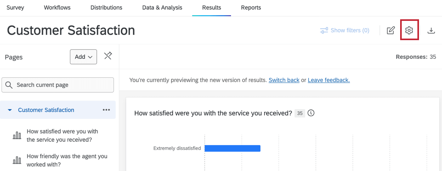
Task: Open the report settings gear icon
Action: tap(409, 30)
